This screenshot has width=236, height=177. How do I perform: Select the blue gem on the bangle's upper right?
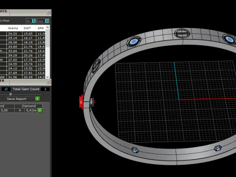pyautogui.click(x=229, y=39)
